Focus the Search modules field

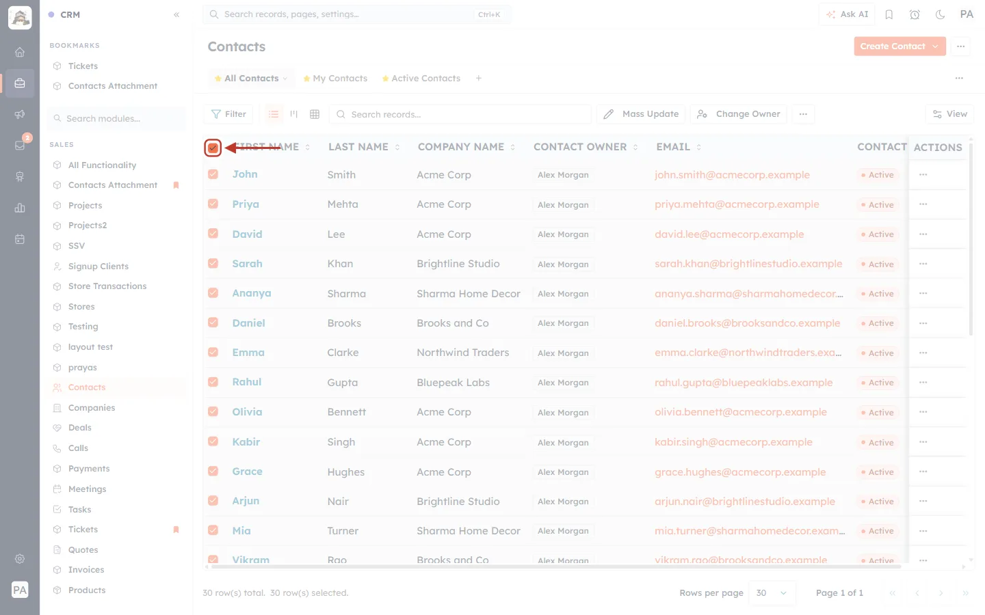click(117, 118)
